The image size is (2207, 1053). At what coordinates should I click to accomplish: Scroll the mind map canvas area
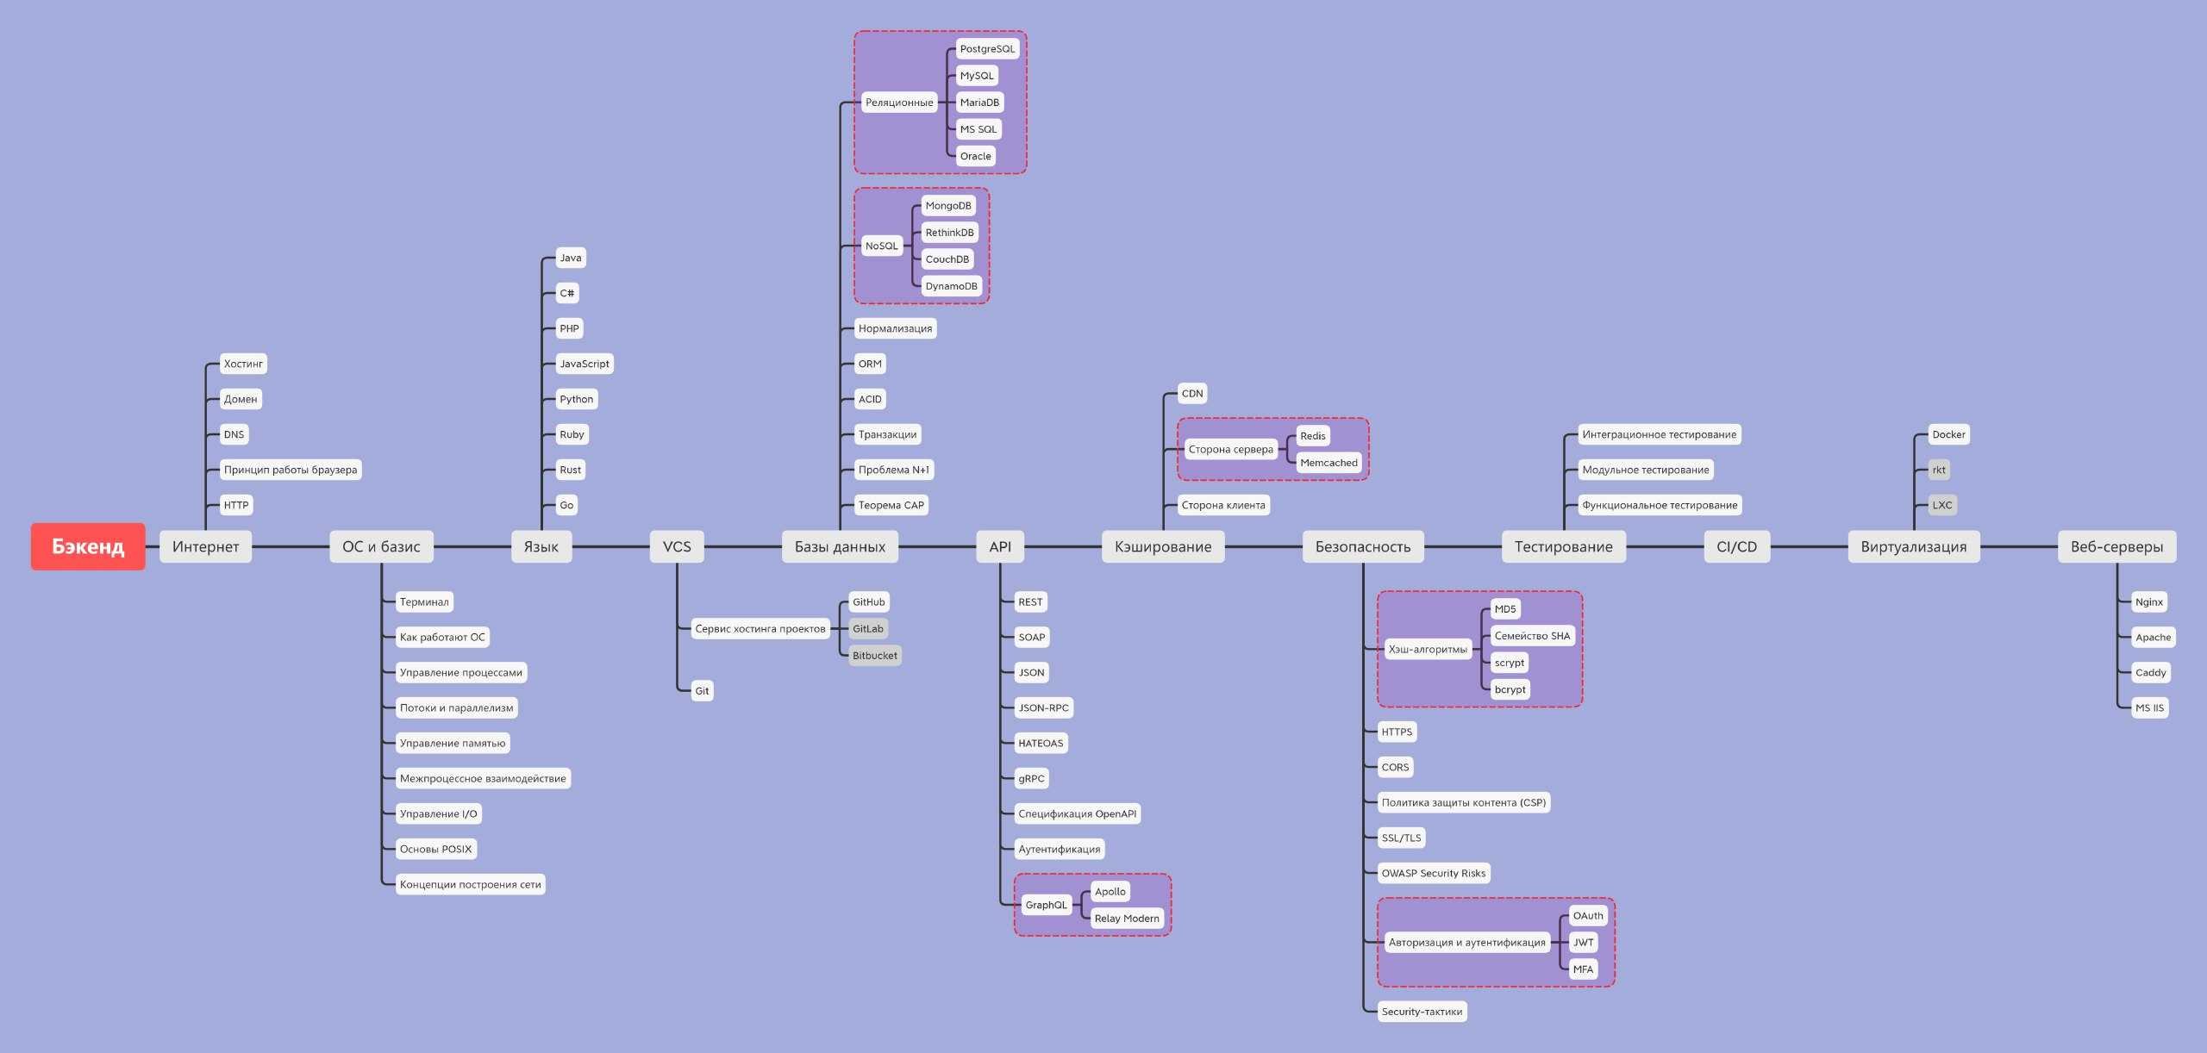(x=1103, y=526)
